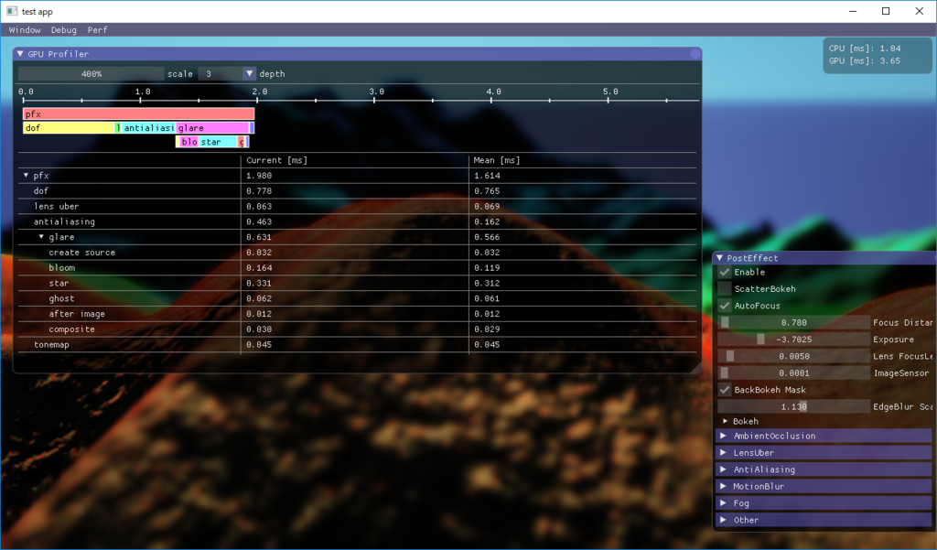Expand the LensUber section
This screenshot has width=937, height=550.
pyautogui.click(x=824, y=453)
